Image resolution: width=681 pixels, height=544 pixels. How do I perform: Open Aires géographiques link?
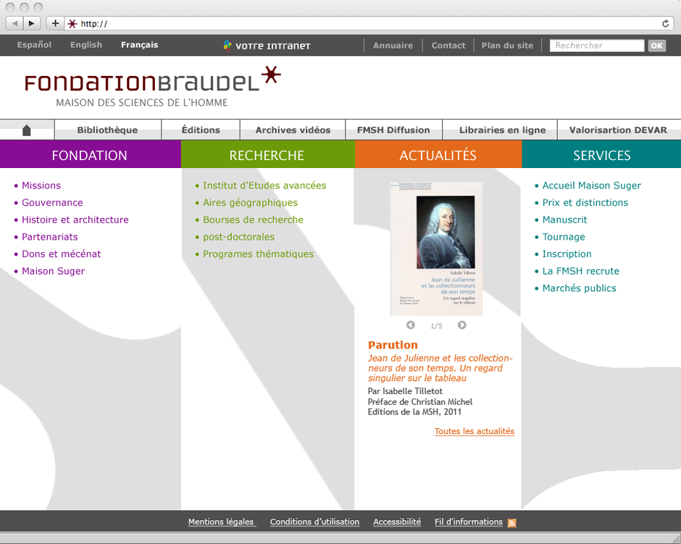pos(250,202)
